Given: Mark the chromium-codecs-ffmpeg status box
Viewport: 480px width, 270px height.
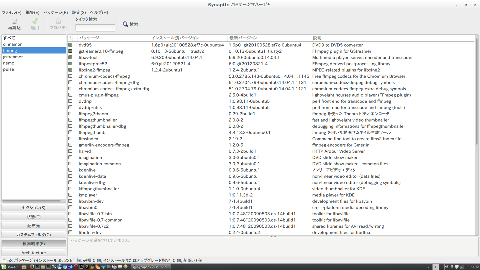Looking at the screenshot, I should pyautogui.click(x=70, y=76).
